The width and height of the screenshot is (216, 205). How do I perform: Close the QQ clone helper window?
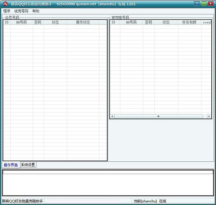click(x=211, y=4)
